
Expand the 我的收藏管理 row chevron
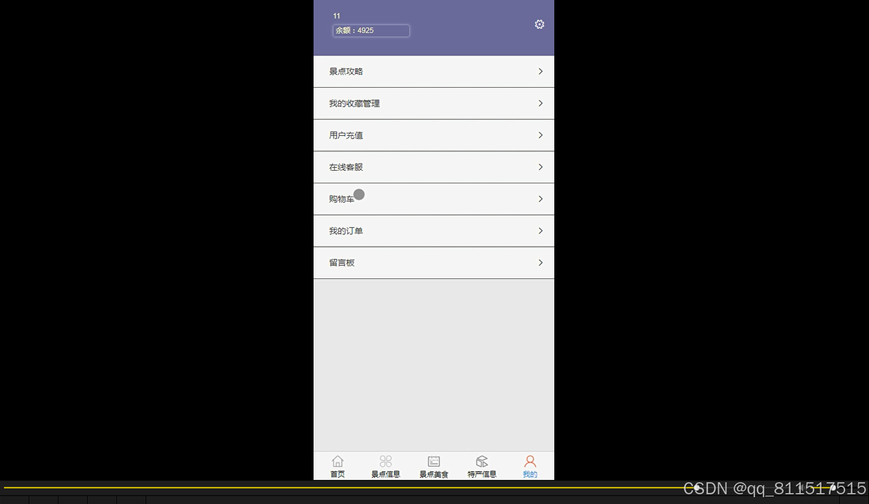[541, 103]
